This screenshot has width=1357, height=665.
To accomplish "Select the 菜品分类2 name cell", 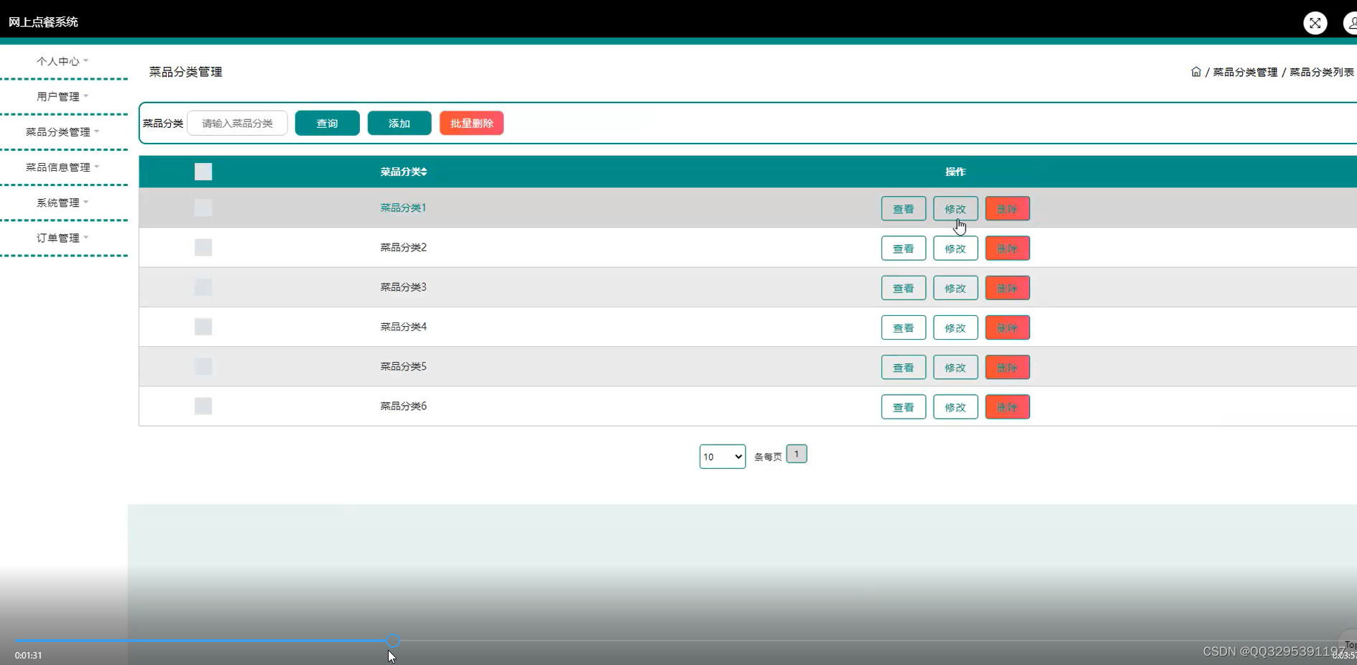I will (403, 247).
